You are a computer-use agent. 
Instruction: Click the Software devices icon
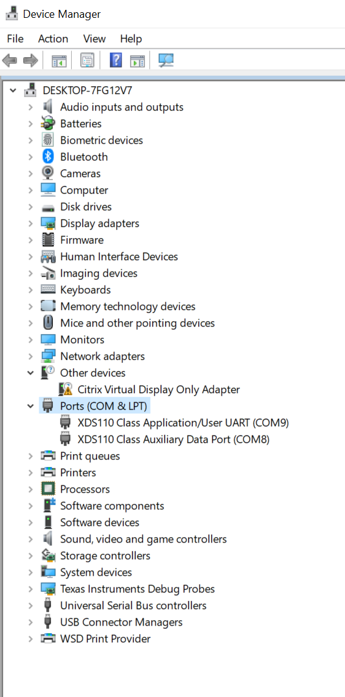point(48,522)
